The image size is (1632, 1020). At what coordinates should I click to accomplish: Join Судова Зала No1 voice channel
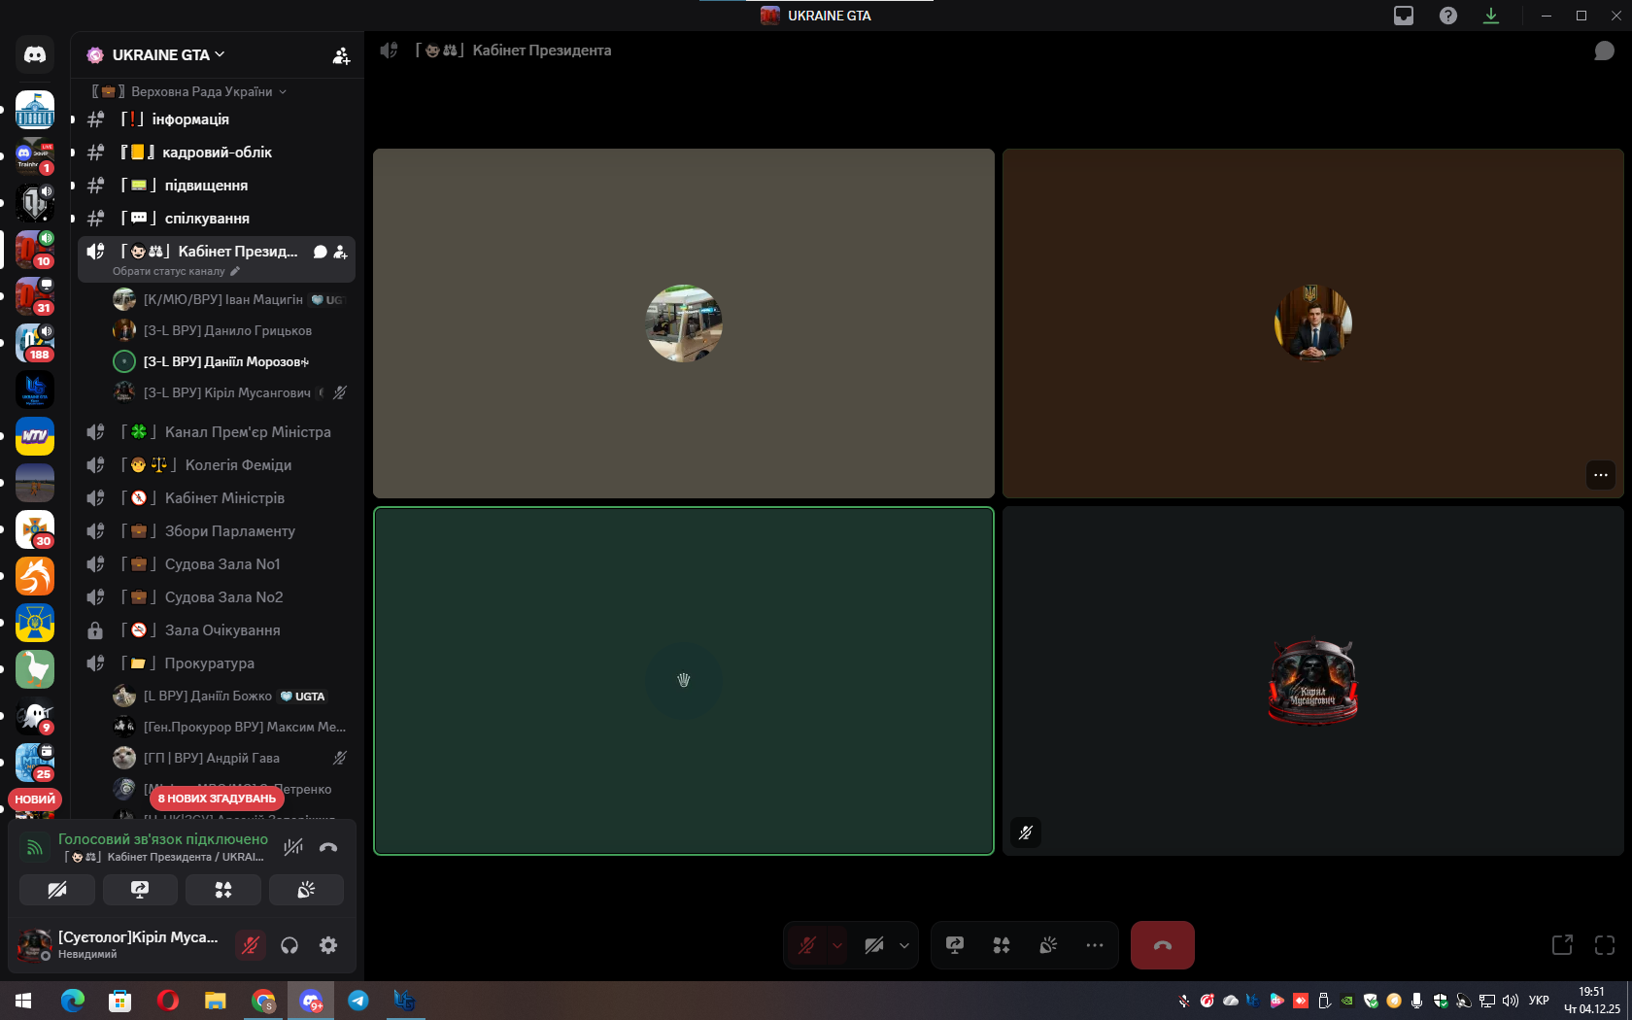(217, 564)
